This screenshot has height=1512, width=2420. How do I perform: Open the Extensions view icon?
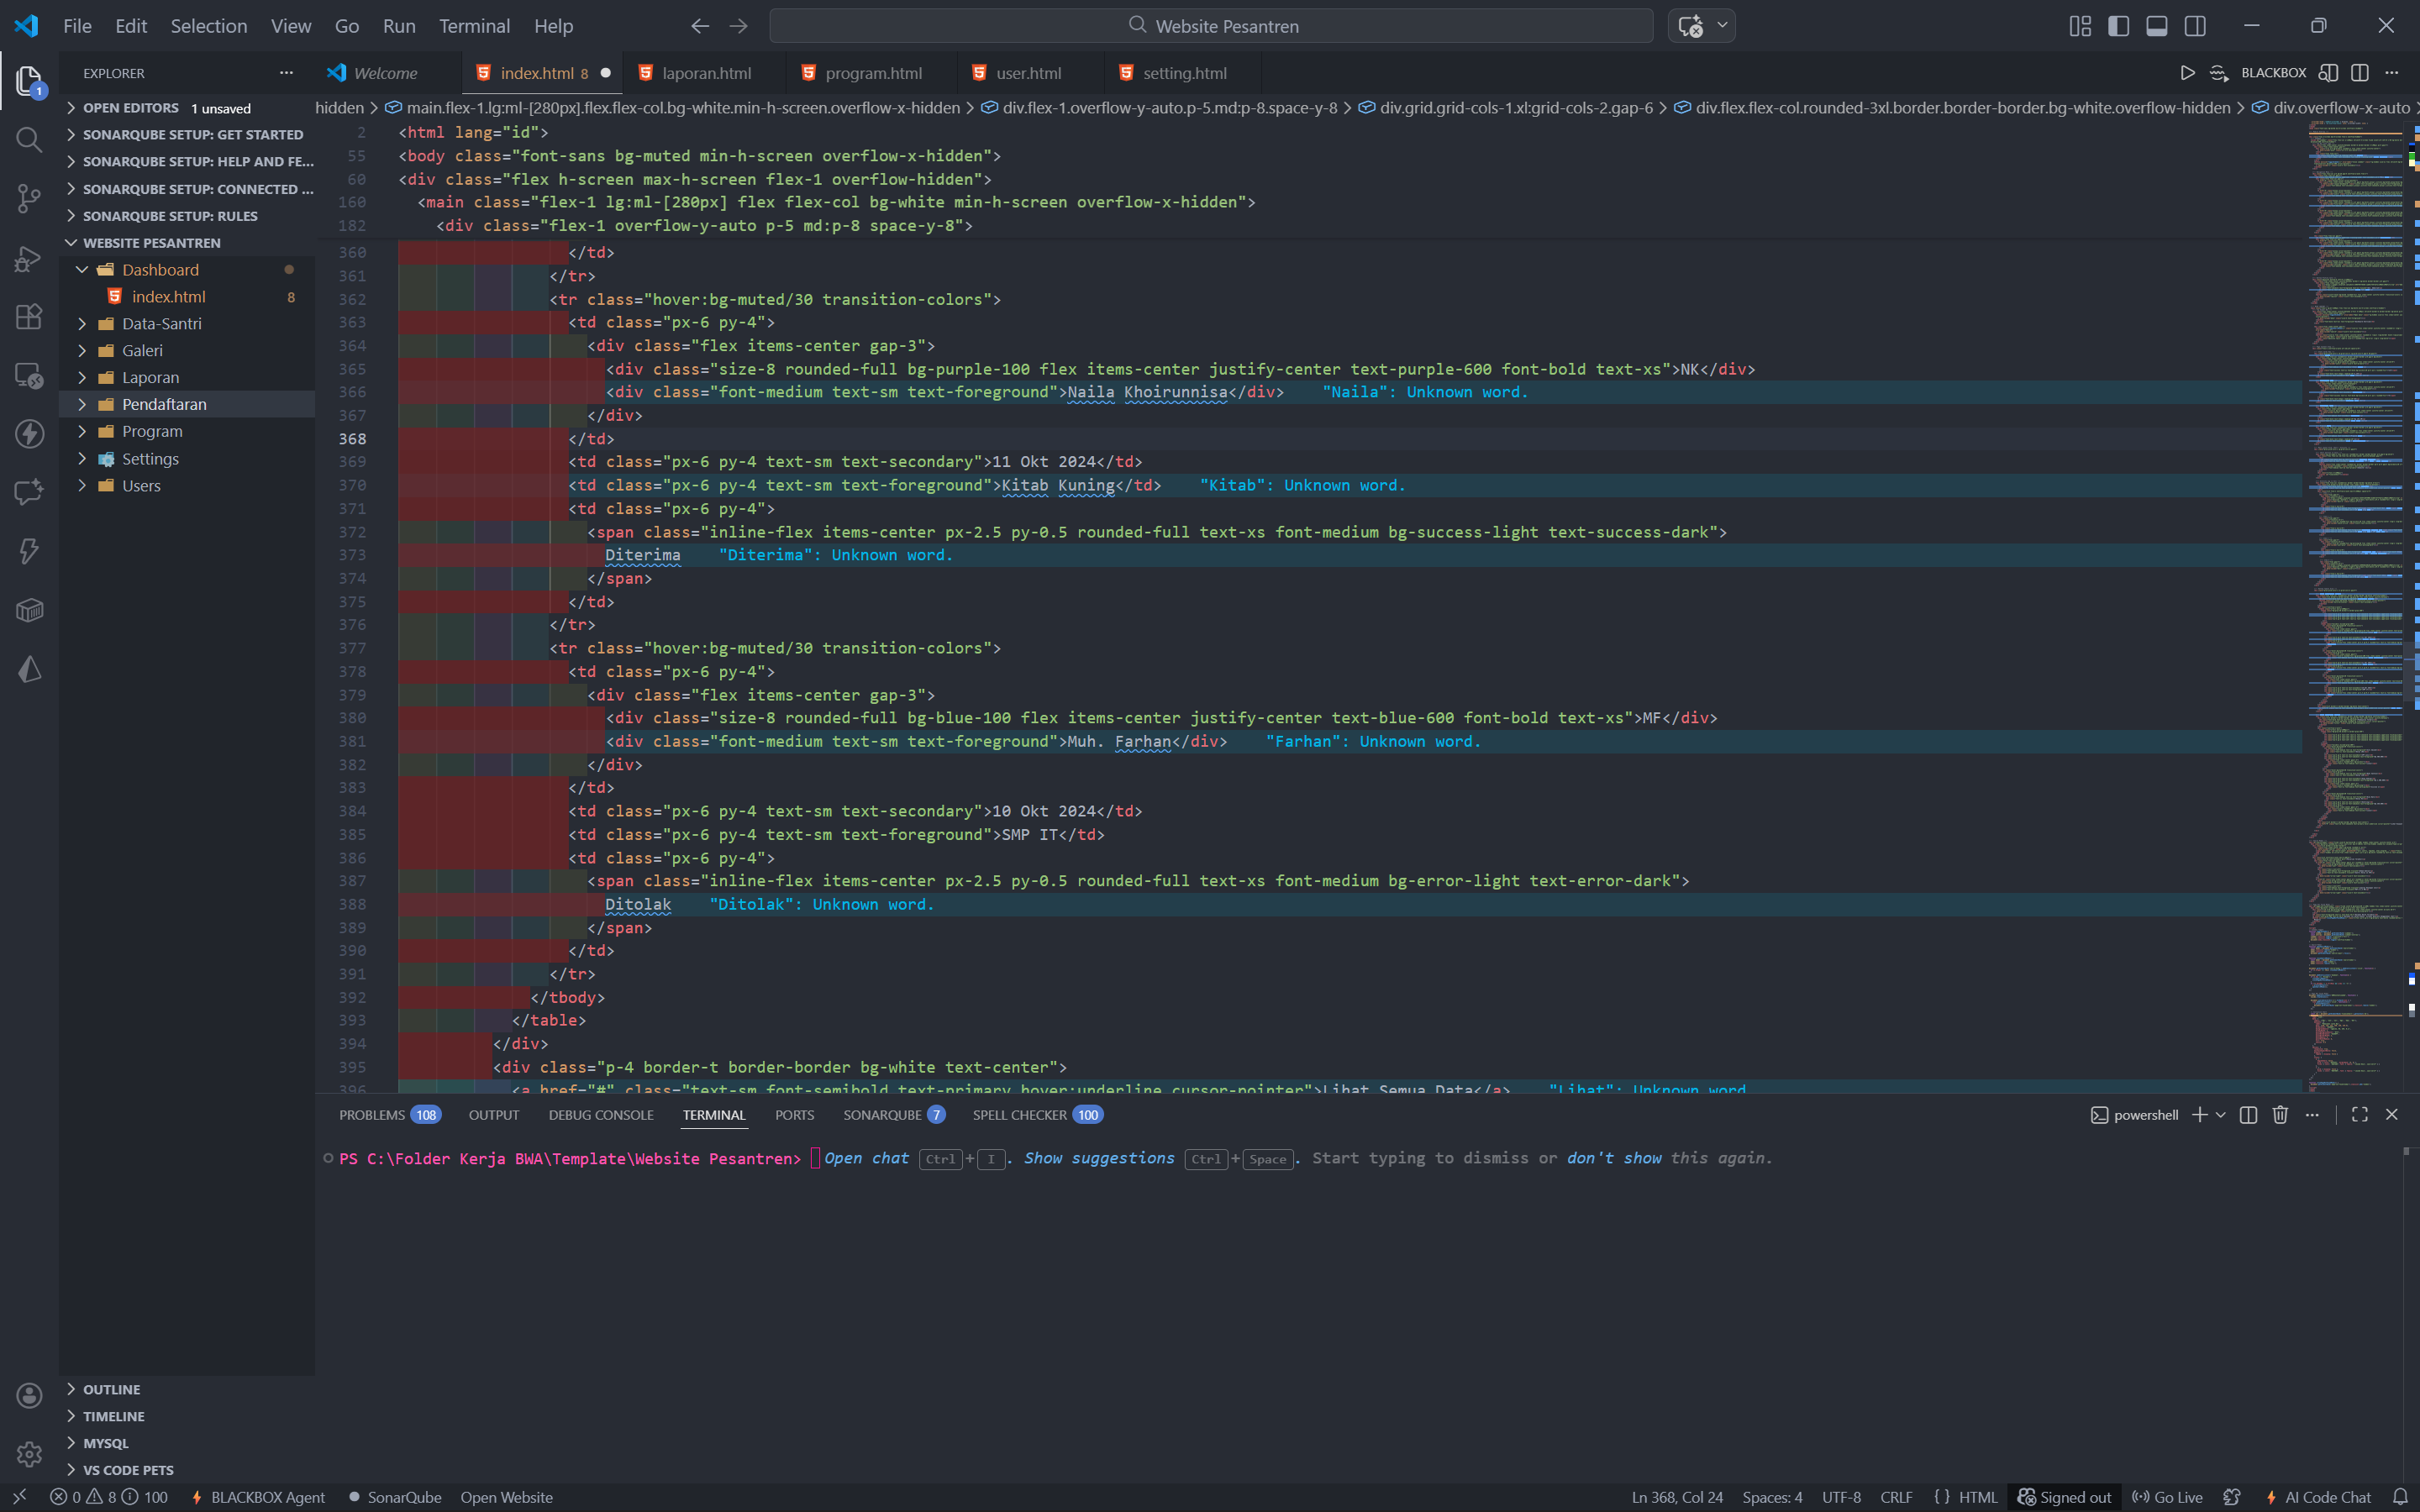tap(29, 316)
